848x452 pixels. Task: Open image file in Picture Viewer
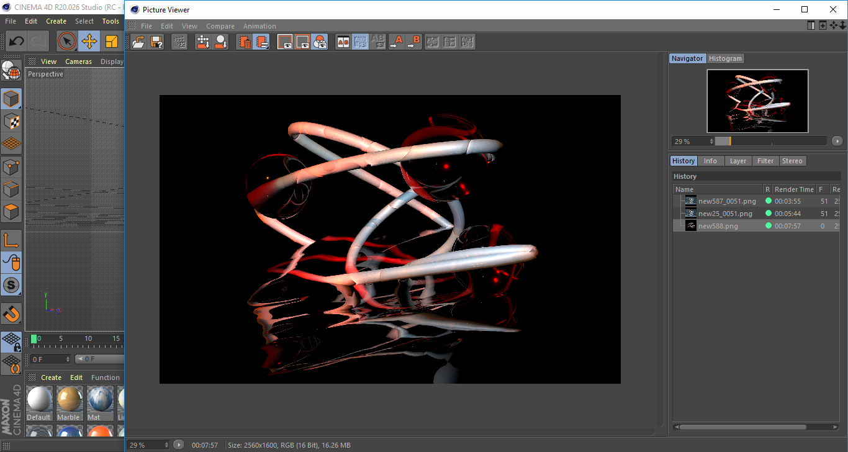coord(139,42)
